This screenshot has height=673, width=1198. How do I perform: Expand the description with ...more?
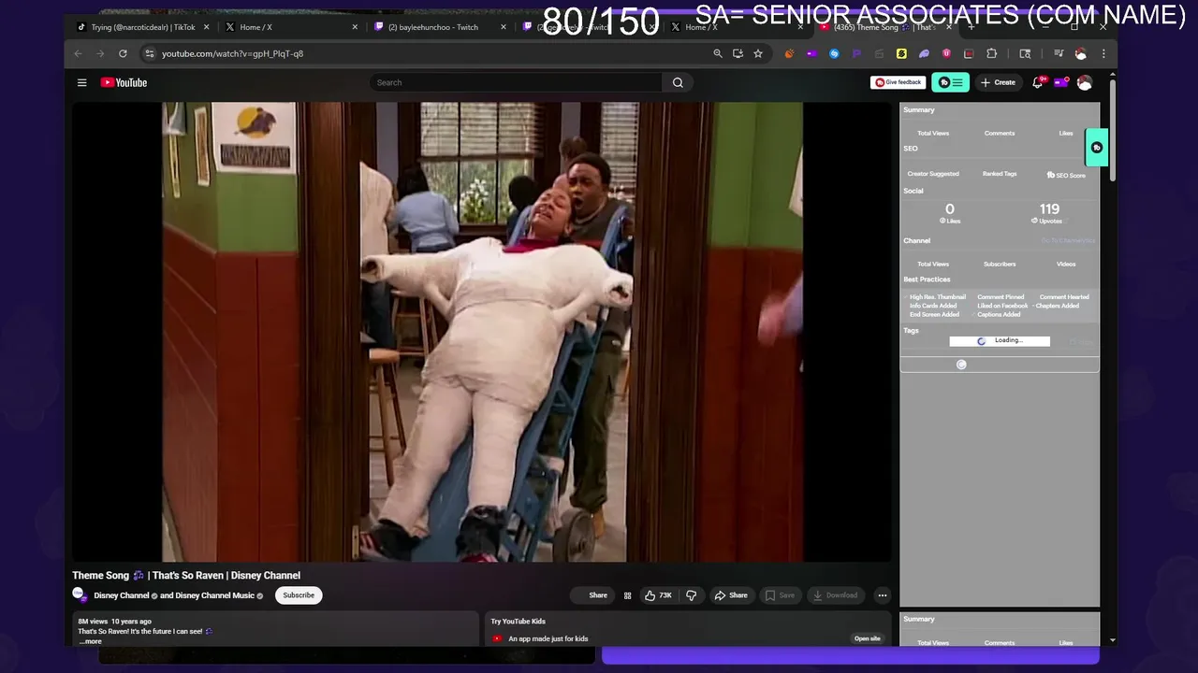(x=90, y=641)
